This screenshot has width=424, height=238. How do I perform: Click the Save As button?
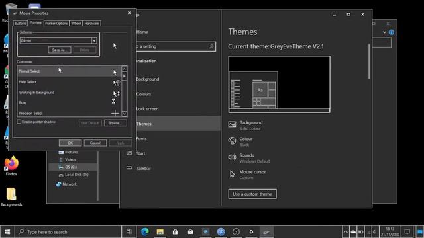[x=60, y=50]
